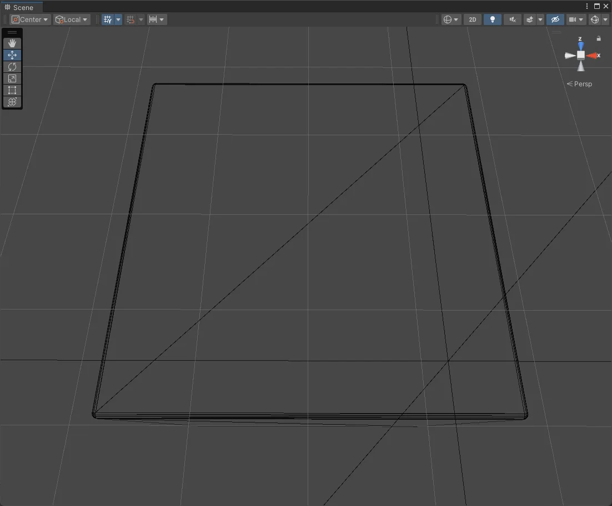Viewport: 612px width, 506px height.
Task: Close the Scene window
Action: pos(606,6)
